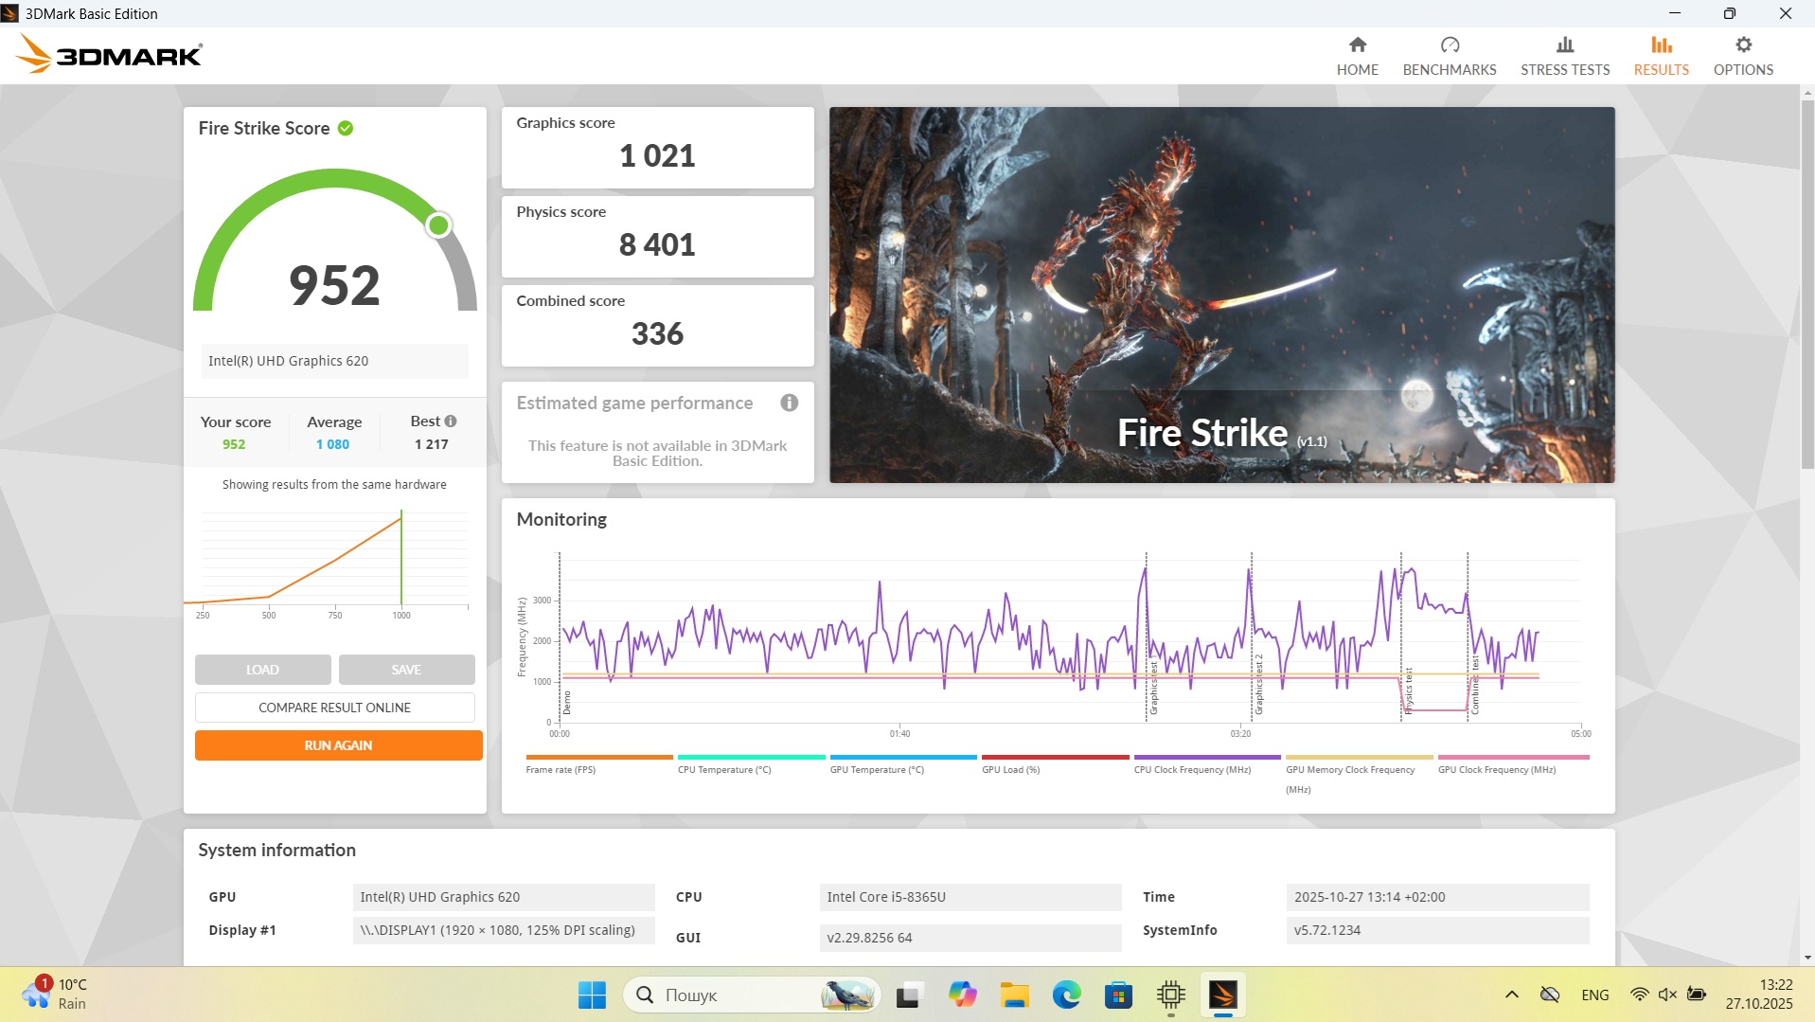Click the vertical scrollbar down arrow

[1807, 957]
